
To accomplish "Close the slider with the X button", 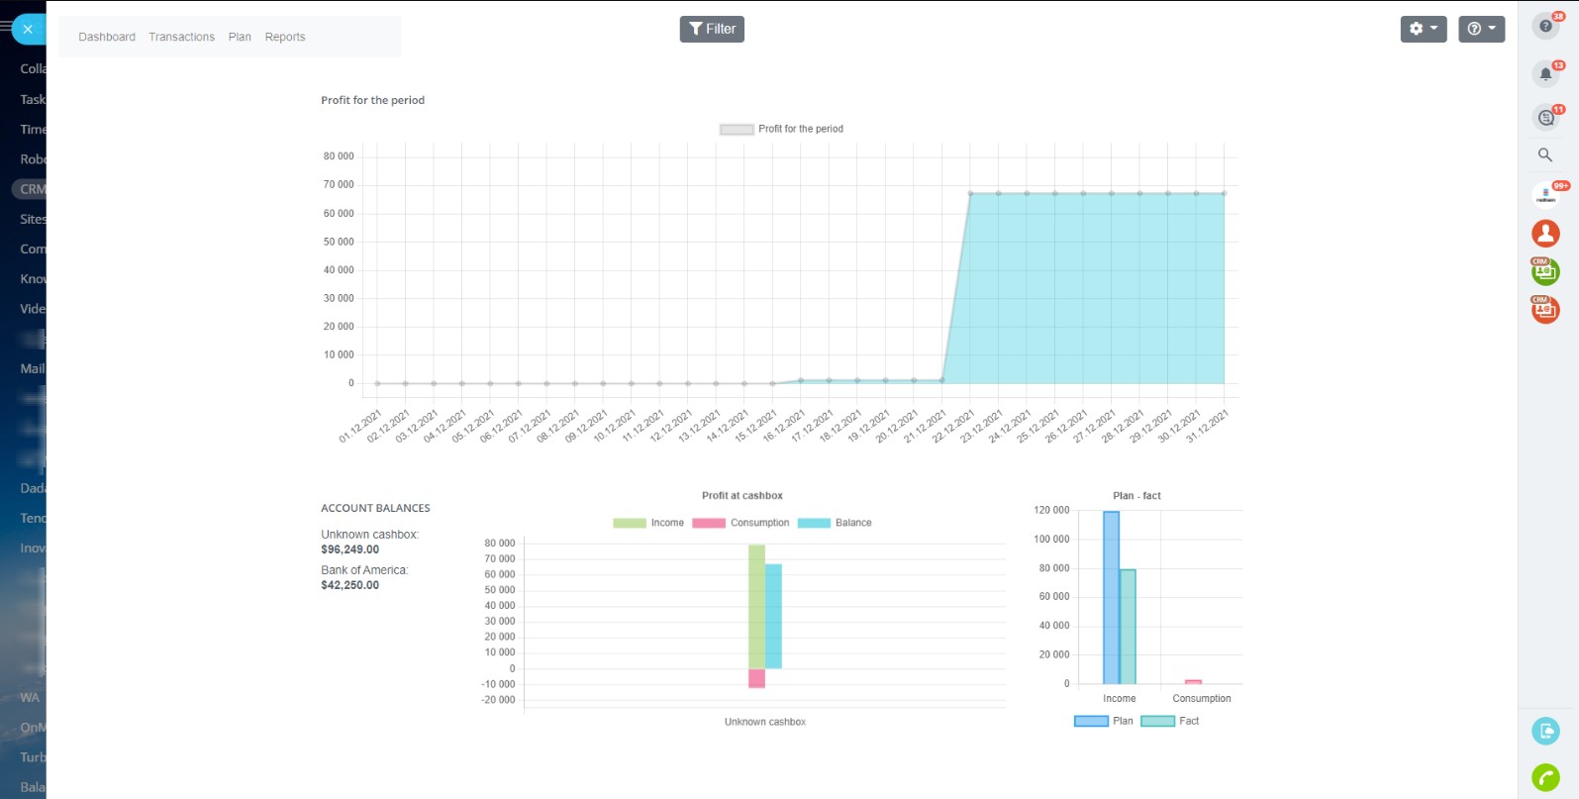I will pyautogui.click(x=28, y=29).
